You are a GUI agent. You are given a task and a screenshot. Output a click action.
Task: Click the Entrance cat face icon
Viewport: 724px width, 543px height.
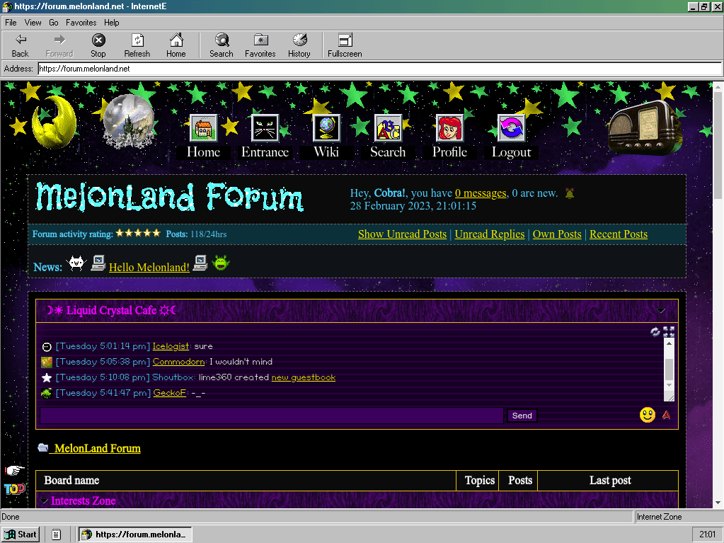(265, 129)
